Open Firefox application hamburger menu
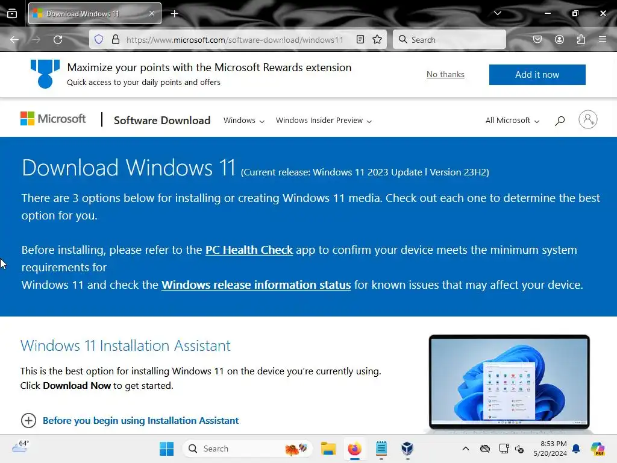 [602, 39]
